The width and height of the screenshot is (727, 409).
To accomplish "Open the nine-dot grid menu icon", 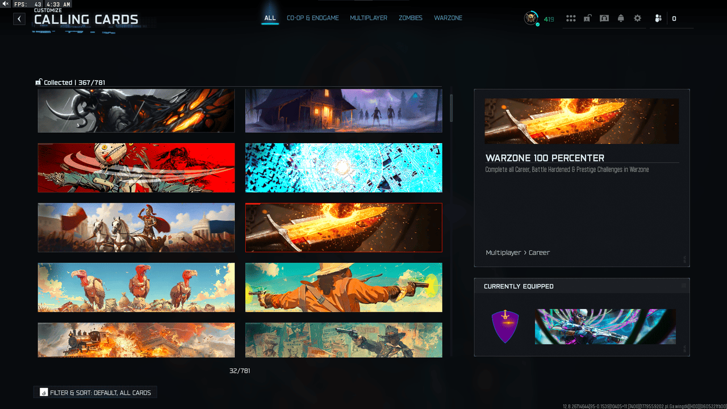I will point(571,19).
